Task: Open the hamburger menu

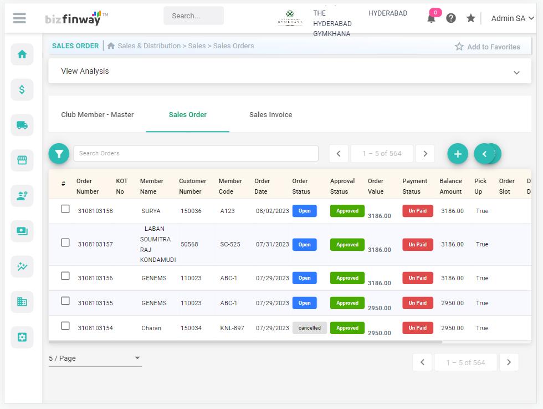Action: click(x=19, y=18)
